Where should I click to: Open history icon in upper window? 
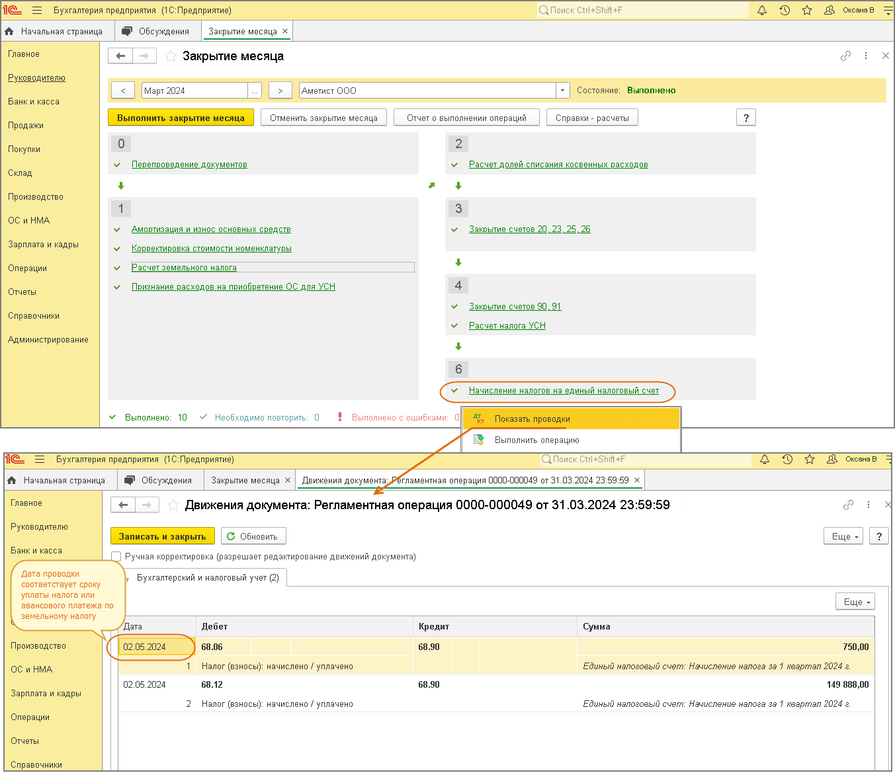[x=785, y=11]
